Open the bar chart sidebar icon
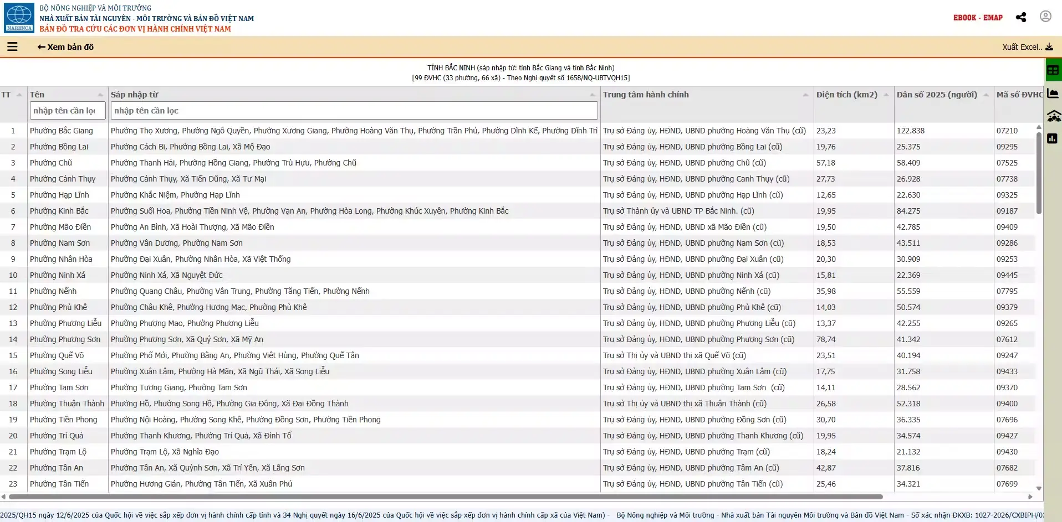The height and width of the screenshot is (522, 1062). pos(1053,138)
